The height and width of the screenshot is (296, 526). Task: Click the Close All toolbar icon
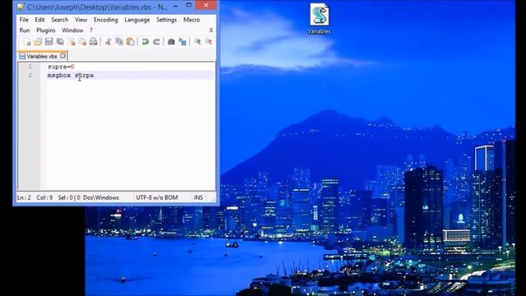coord(82,42)
